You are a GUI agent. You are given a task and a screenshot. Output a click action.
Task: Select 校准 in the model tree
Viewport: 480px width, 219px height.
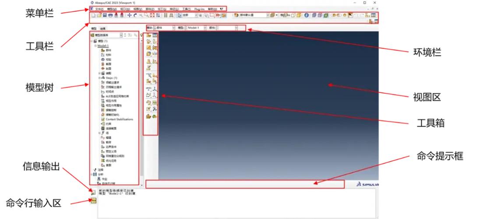pos(108,60)
